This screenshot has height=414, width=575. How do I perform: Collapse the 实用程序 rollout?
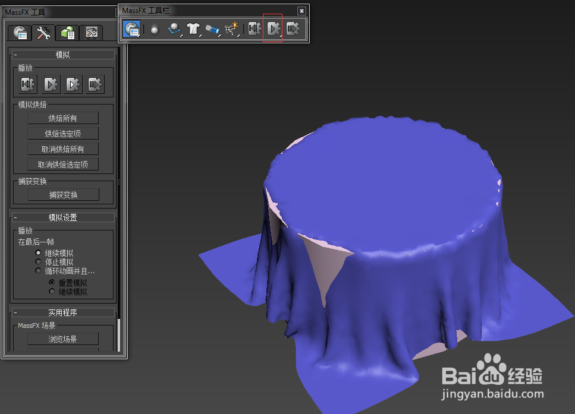(15, 312)
